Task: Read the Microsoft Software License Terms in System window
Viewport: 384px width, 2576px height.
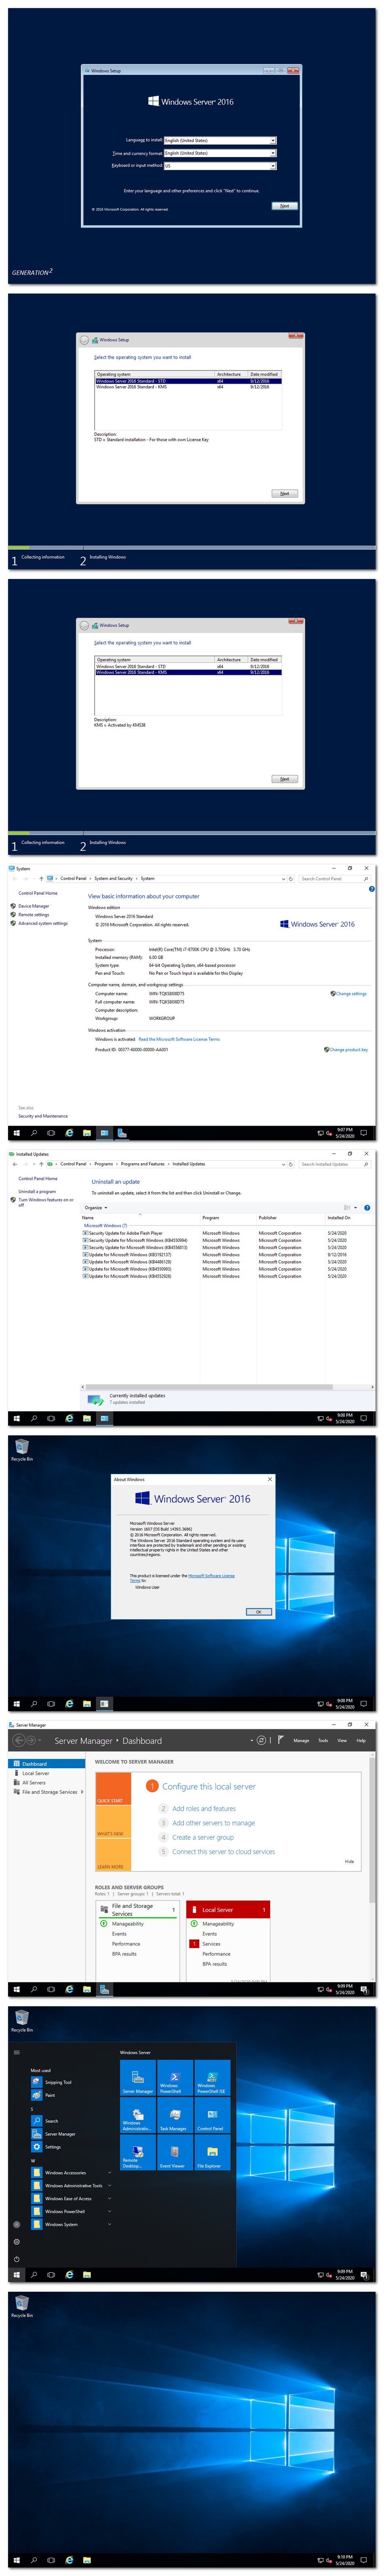Action: click(179, 1039)
